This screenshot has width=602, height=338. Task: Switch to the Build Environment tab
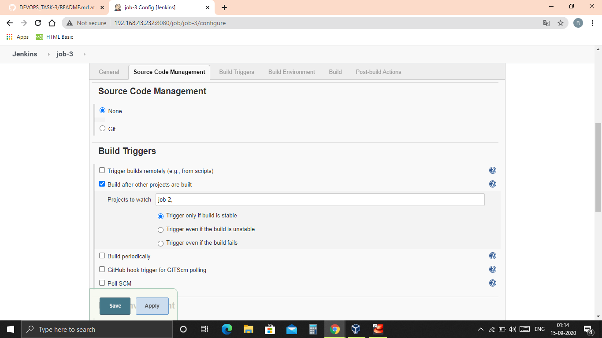coord(292,72)
